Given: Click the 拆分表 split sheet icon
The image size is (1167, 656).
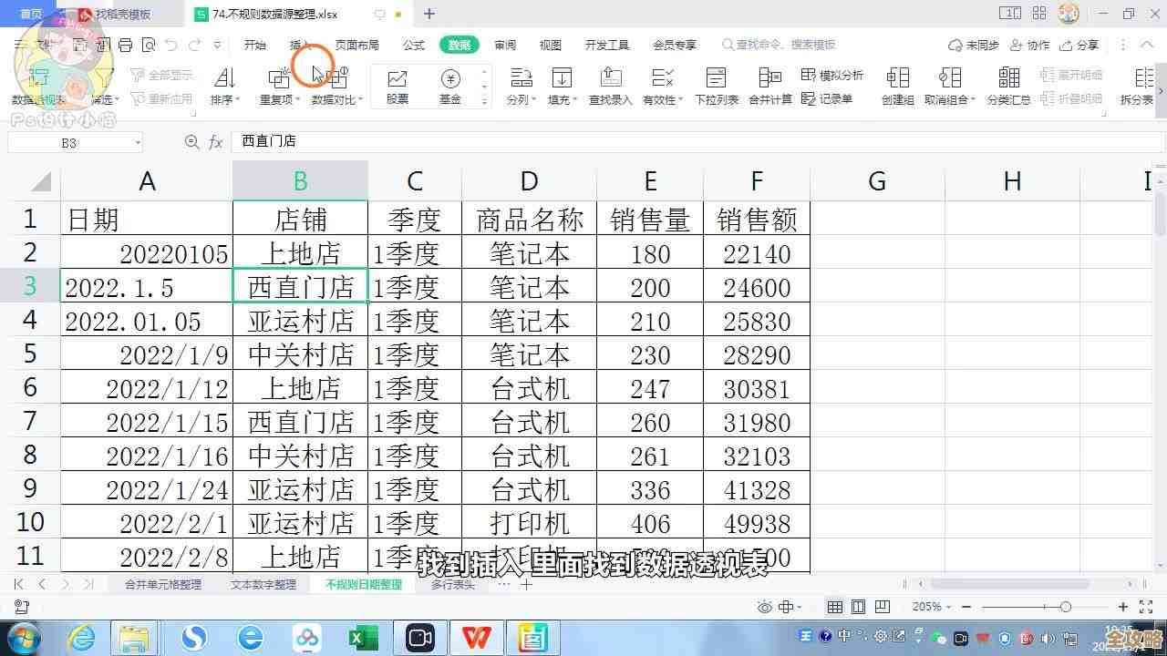Looking at the screenshot, I should 1135,87.
